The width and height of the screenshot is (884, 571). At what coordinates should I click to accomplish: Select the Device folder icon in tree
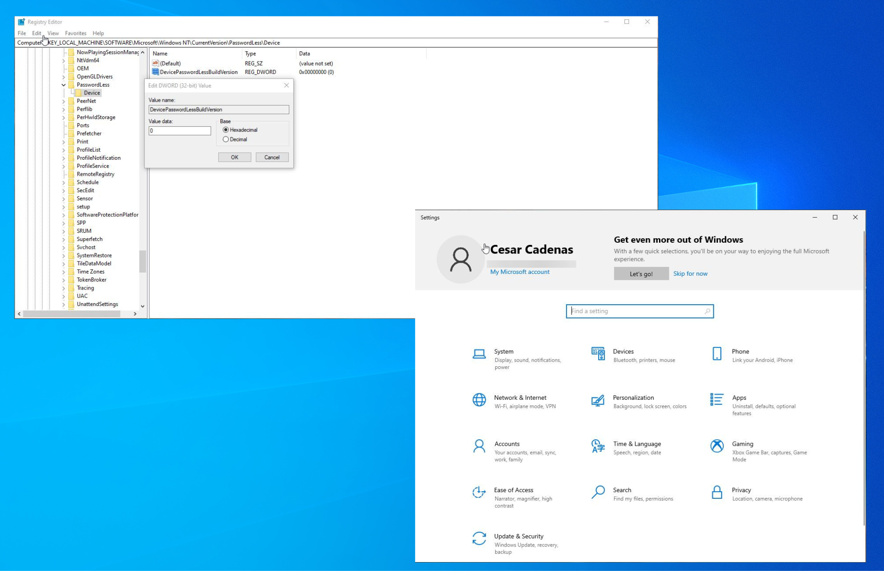(x=78, y=93)
